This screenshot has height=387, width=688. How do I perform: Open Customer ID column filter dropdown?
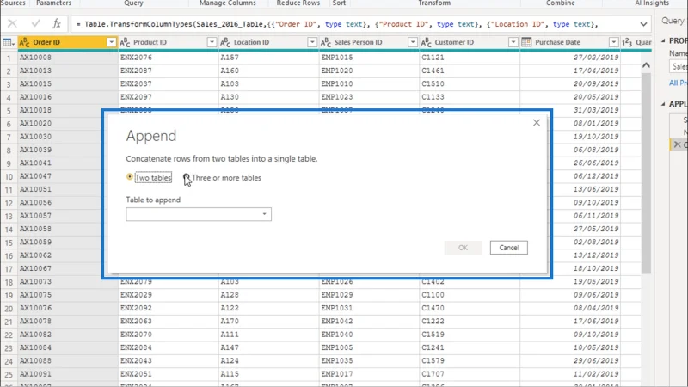pyautogui.click(x=513, y=42)
